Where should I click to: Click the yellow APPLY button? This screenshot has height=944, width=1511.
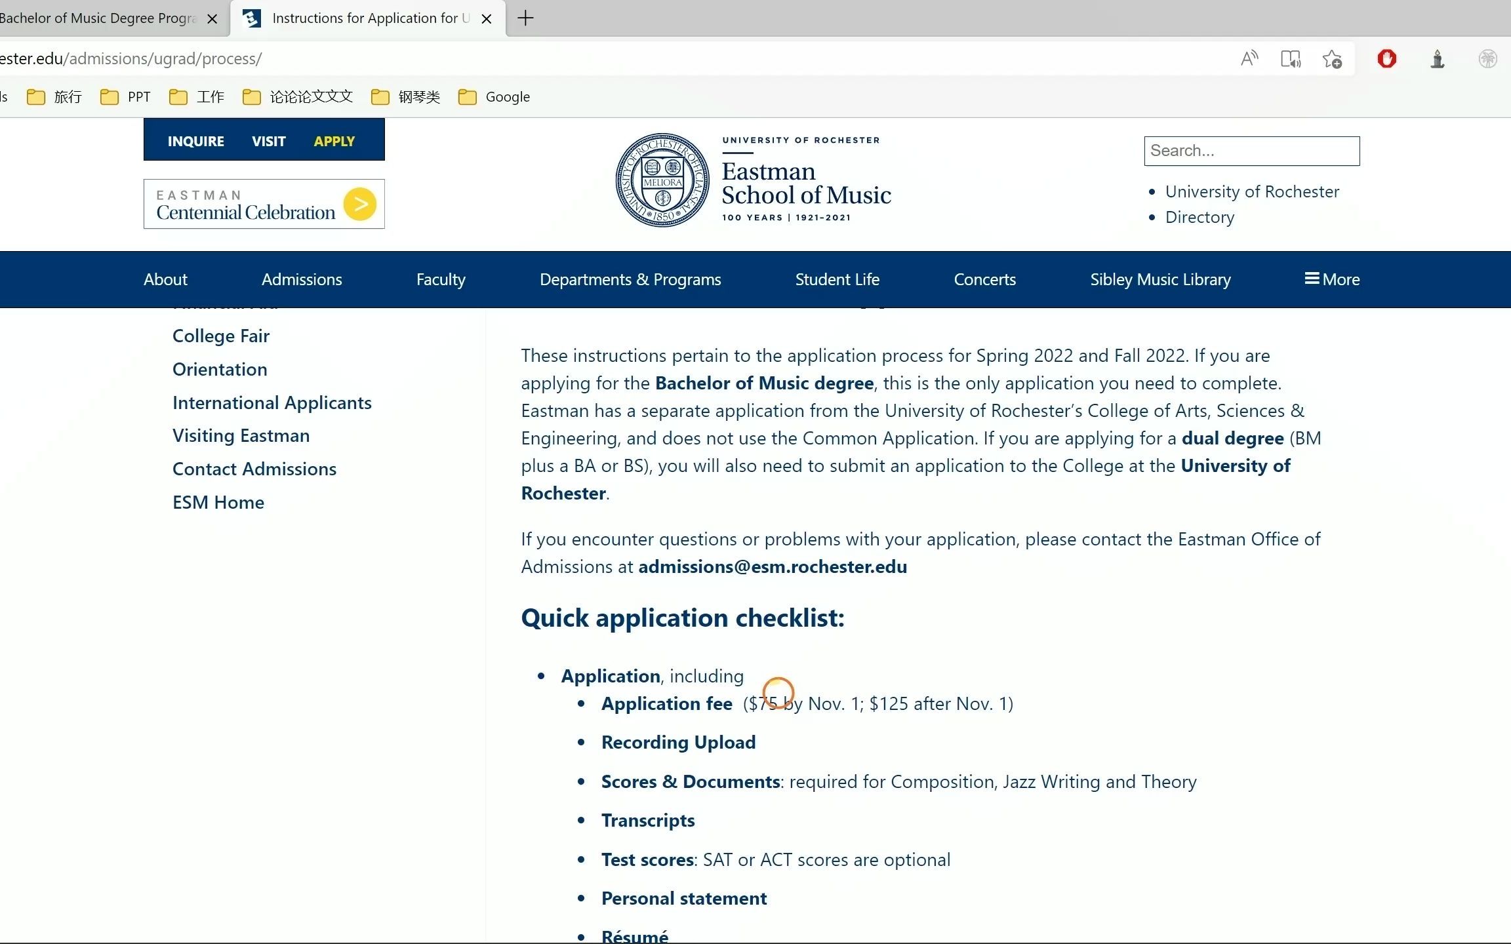tap(334, 141)
